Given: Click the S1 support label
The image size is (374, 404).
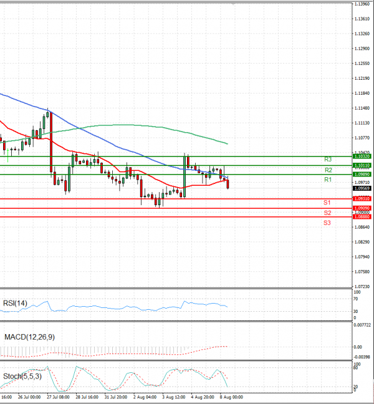Looking at the screenshot, I should (327, 203).
